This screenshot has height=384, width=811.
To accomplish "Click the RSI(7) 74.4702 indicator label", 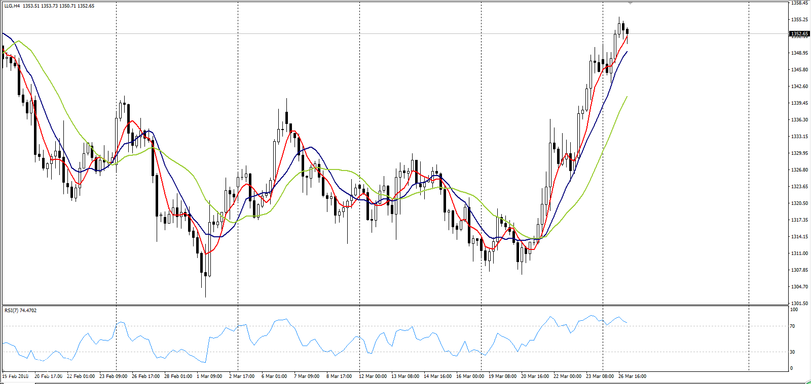I will (20, 310).
